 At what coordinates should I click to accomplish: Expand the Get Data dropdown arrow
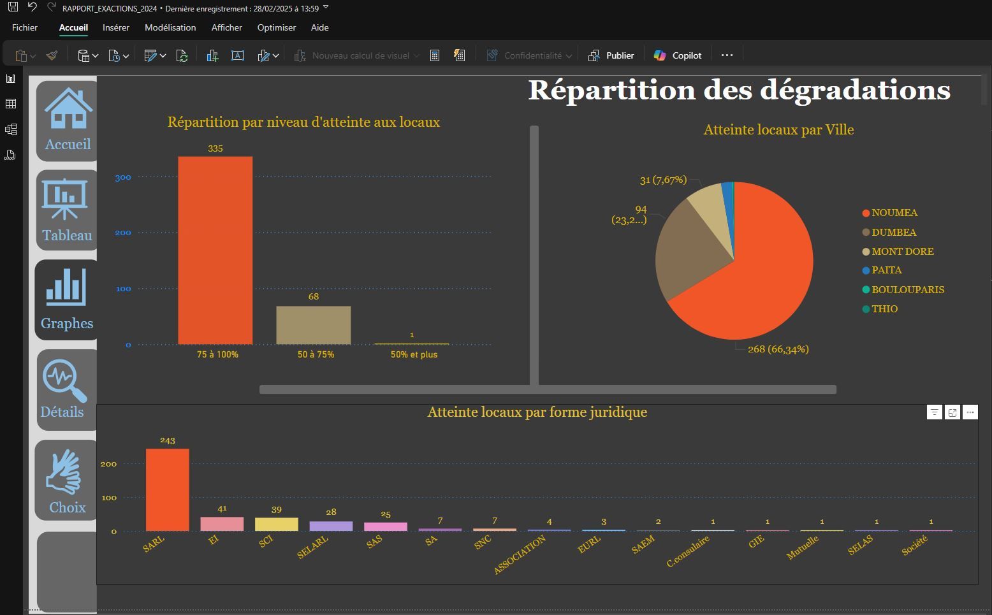[95, 56]
